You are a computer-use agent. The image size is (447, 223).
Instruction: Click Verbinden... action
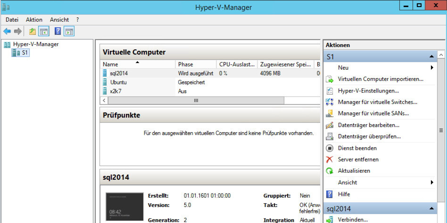tap(353, 220)
